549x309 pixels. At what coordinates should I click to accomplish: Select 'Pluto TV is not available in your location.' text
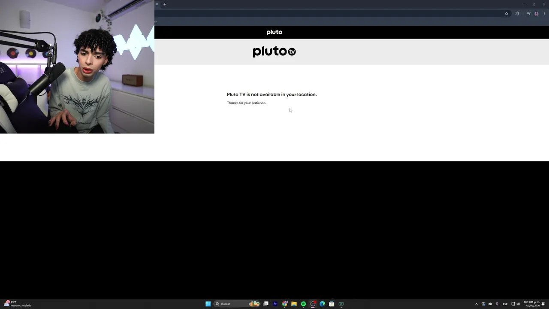(x=272, y=94)
